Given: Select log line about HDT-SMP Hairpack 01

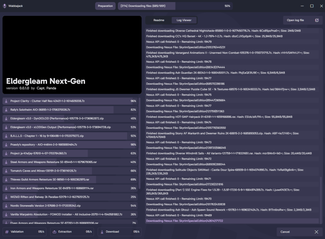Looking at the screenshot, I should coord(232,117).
